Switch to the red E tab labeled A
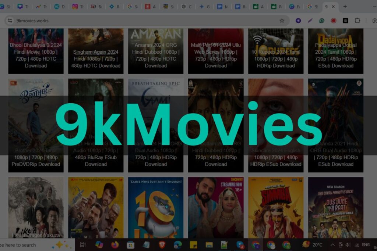This screenshot has height=251, width=377. pyautogui.click(x=150, y=7)
